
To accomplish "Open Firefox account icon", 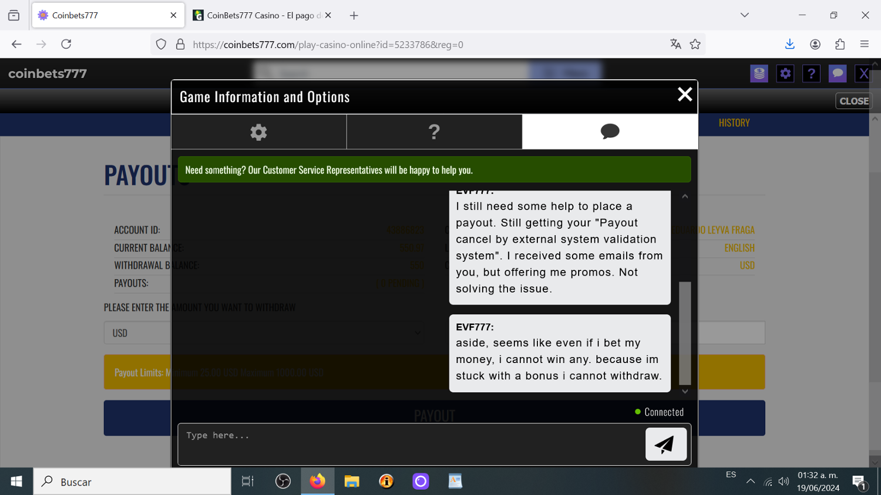I will coord(815,44).
